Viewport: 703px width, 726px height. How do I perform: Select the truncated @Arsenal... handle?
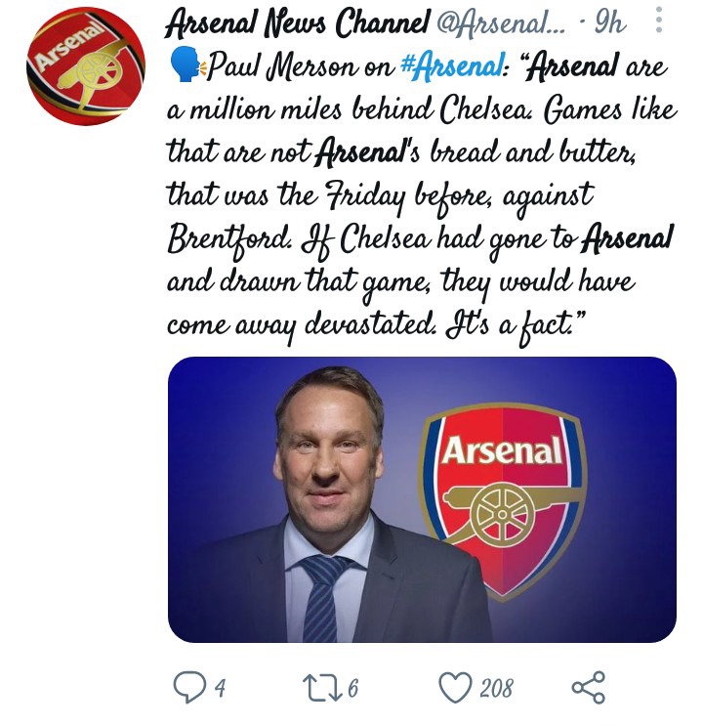coord(501,23)
